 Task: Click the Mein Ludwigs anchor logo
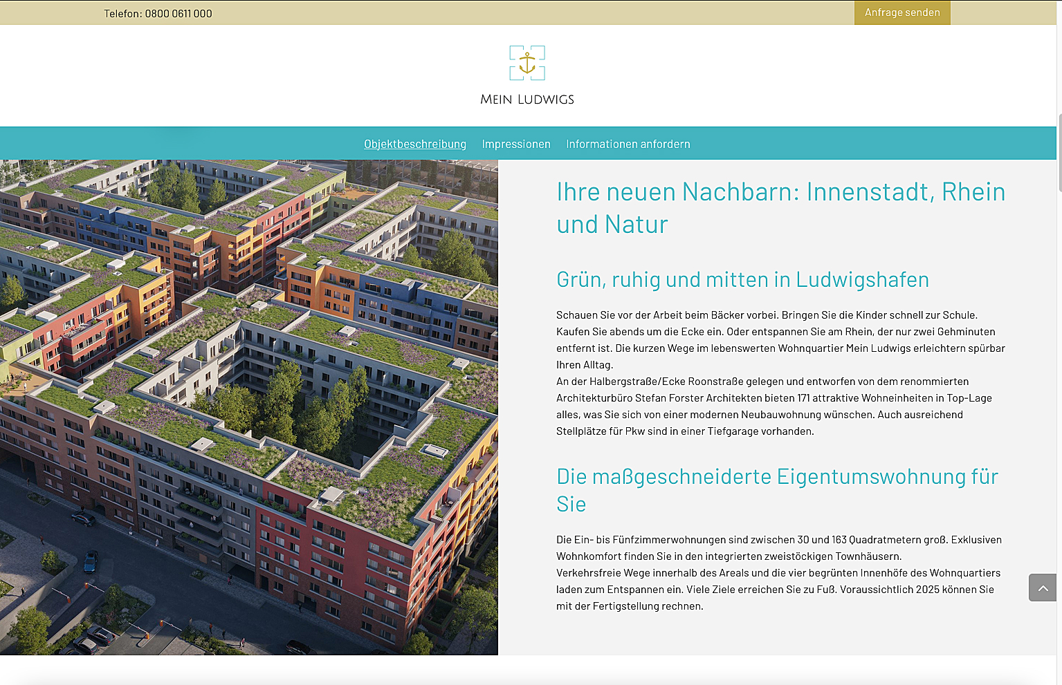527,63
